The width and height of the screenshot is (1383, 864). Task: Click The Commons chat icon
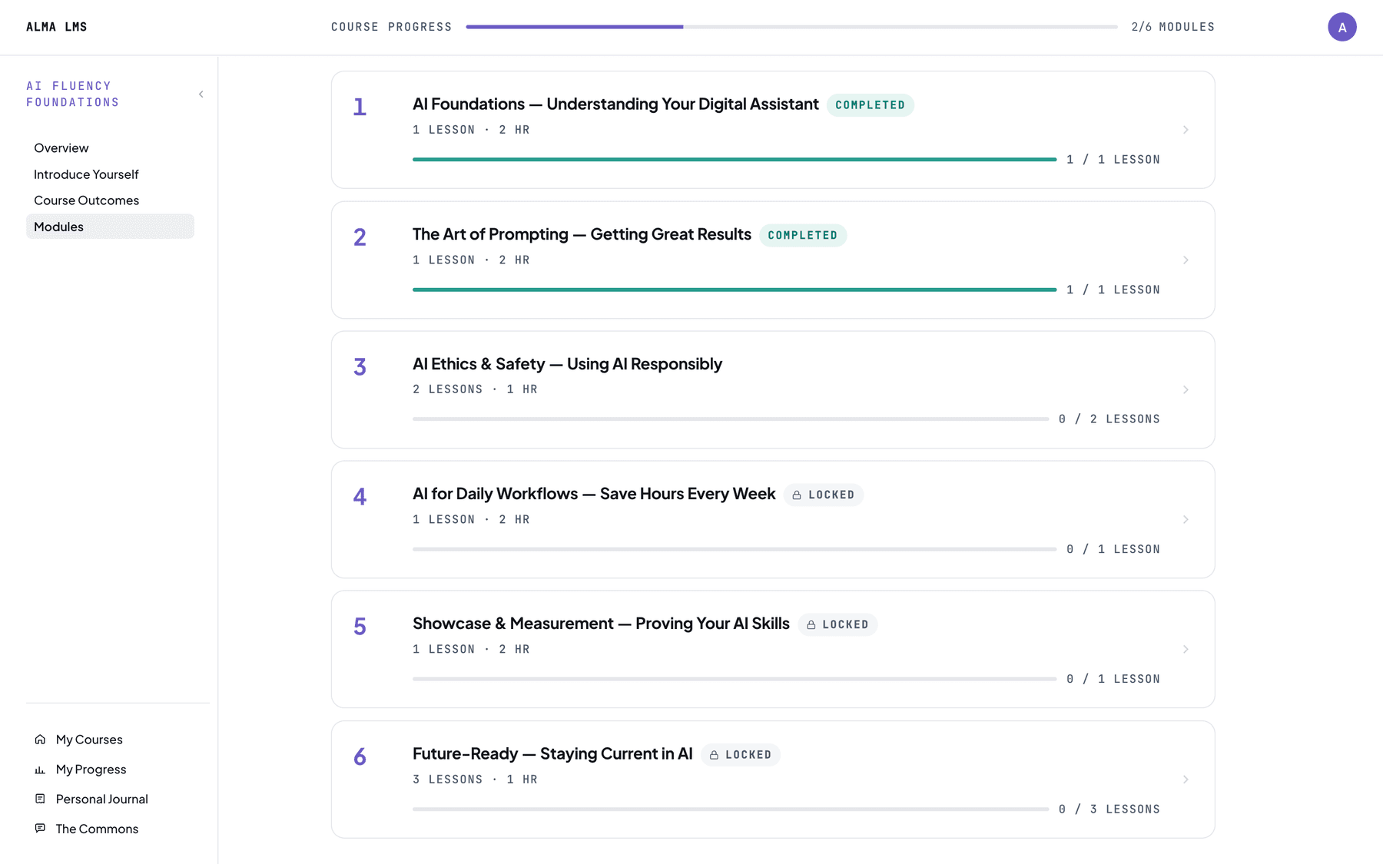coord(40,829)
